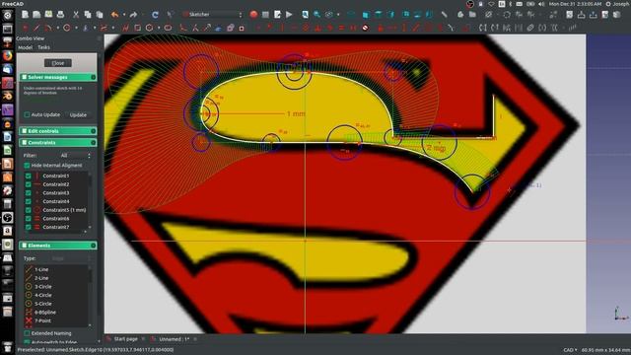Close the sketch with Close button
Screen dimensions: 631x355
pos(58,63)
